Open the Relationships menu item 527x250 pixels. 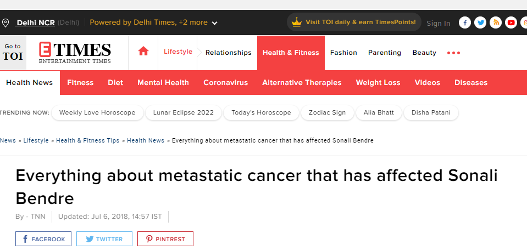[x=228, y=53]
